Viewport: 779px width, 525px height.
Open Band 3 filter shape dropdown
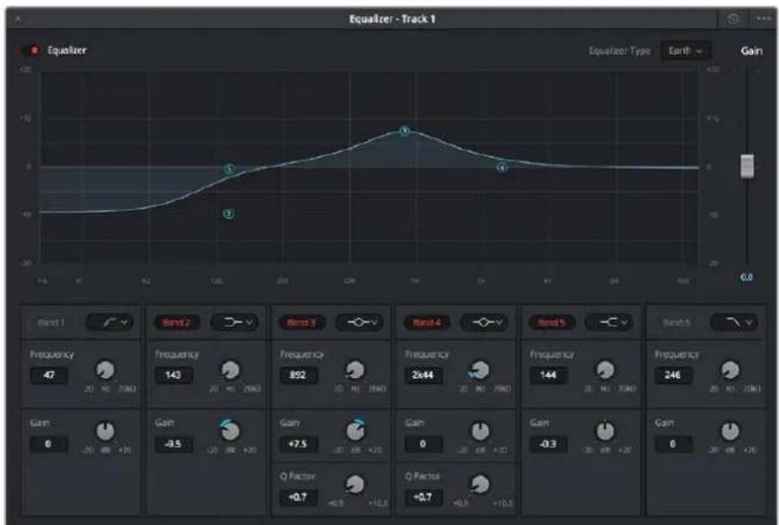(360, 322)
